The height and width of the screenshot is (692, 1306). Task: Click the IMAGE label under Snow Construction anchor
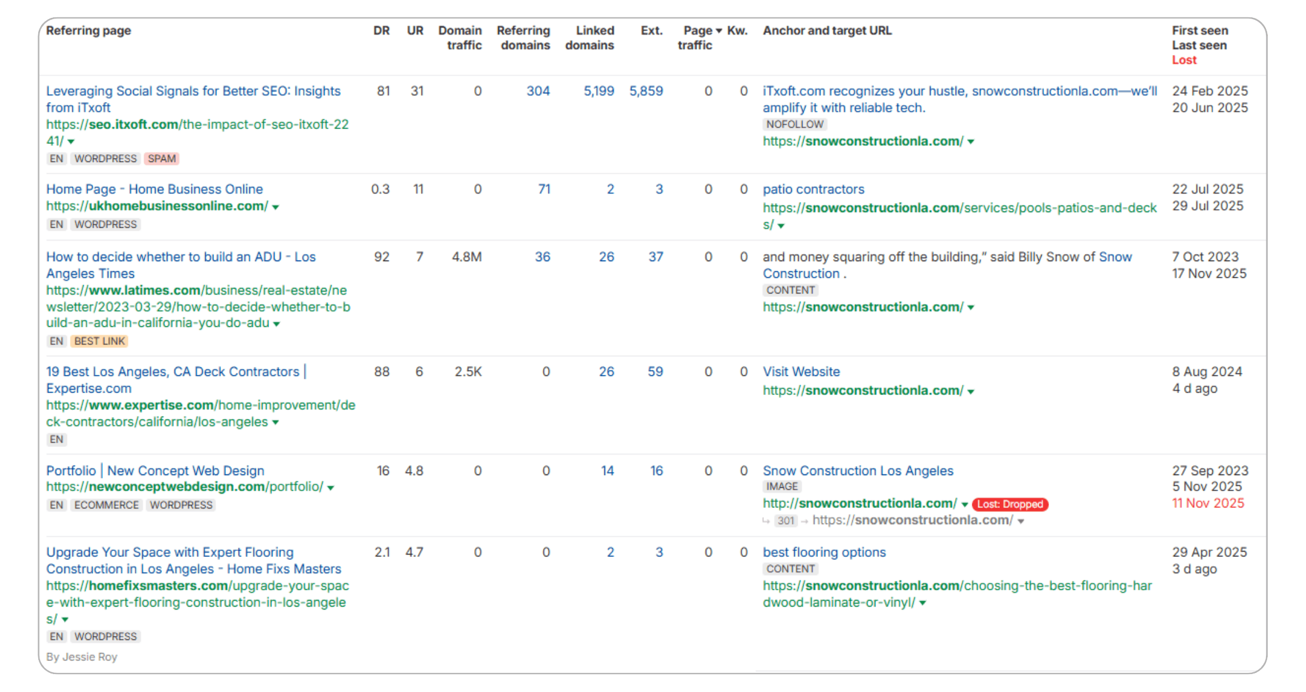coord(782,486)
